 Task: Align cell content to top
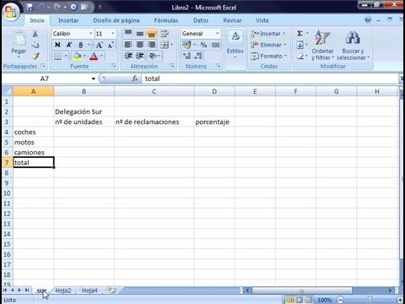click(x=128, y=34)
